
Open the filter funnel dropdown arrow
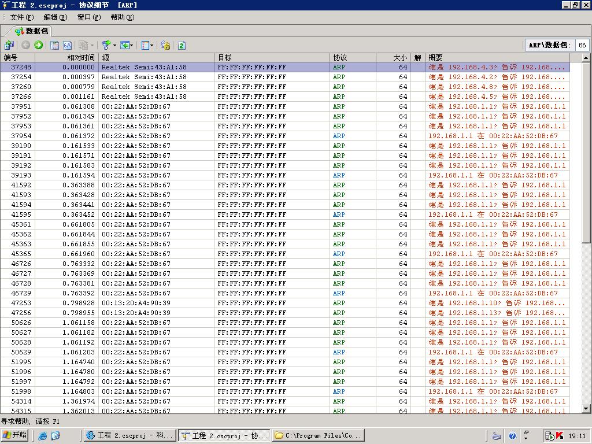114,45
